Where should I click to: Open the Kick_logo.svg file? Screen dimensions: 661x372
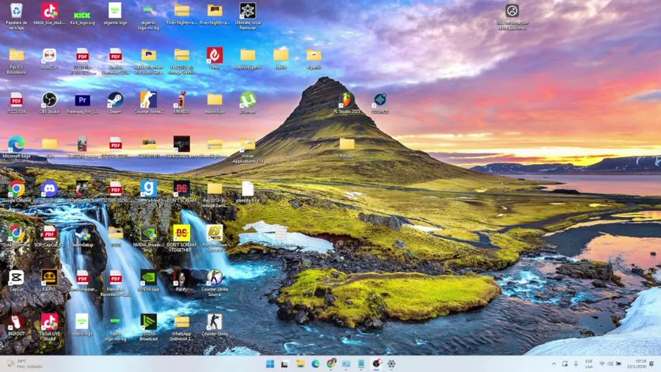[x=82, y=16]
